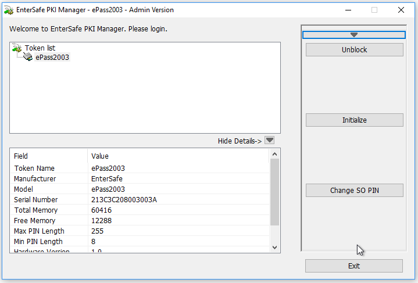Click the EnterSafe manufacturer value
Viewport: 418px width, 283px height.
pos(107,178)
